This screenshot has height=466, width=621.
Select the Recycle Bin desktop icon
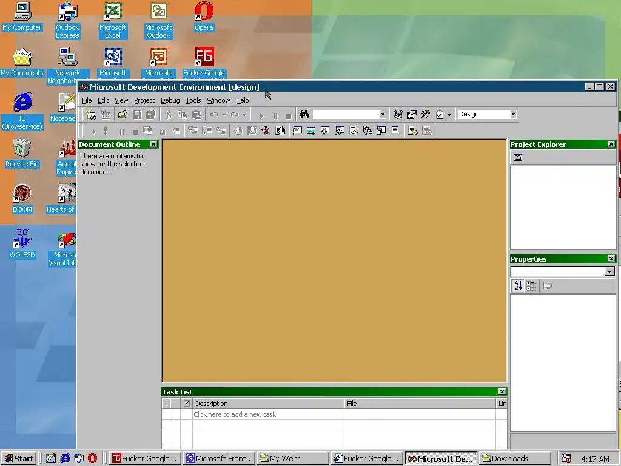click(x=22, y=154)
